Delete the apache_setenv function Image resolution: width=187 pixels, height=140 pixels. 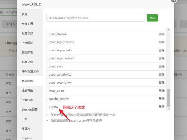161,99
